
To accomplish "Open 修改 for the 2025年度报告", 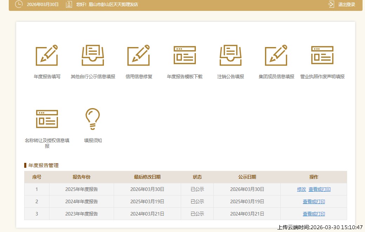I will tap(301, 189).
